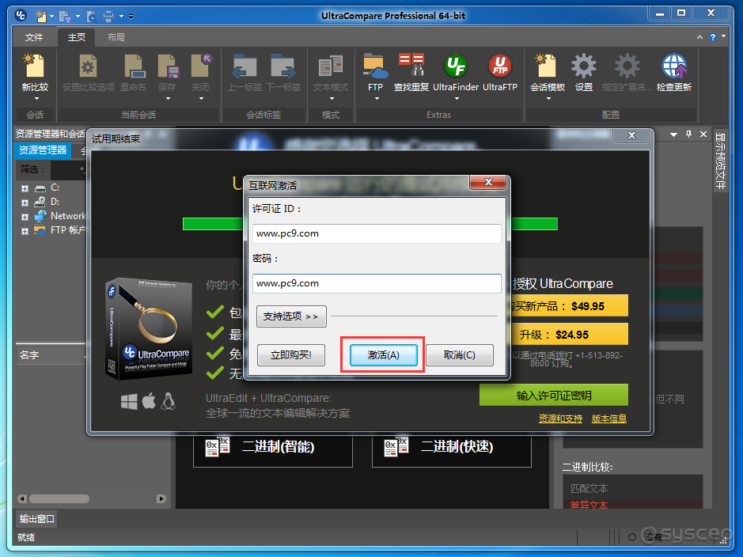
Task: Expand the C: drive tree node
Action: coord(25,188)
